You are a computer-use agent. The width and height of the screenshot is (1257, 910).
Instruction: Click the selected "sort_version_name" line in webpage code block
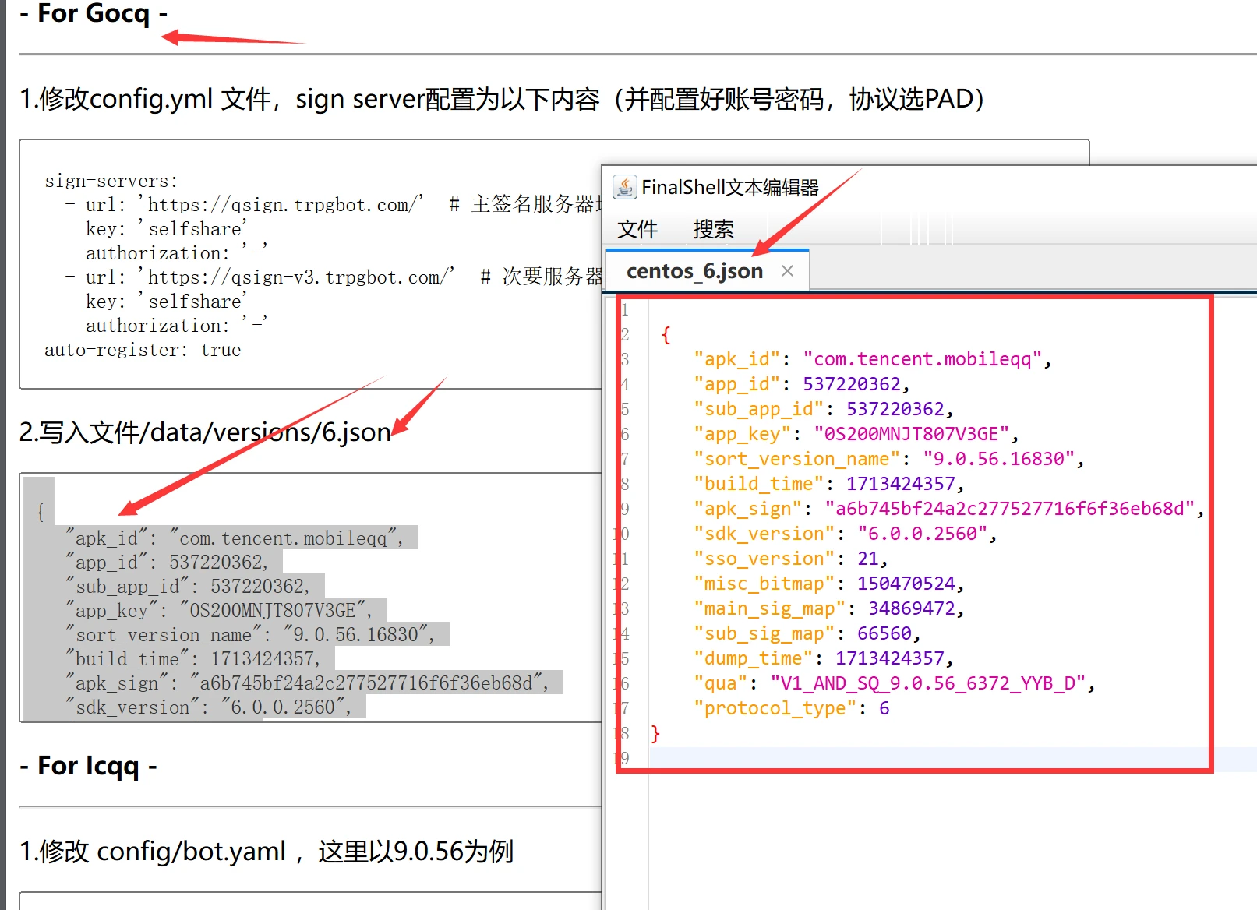point(250,635)
